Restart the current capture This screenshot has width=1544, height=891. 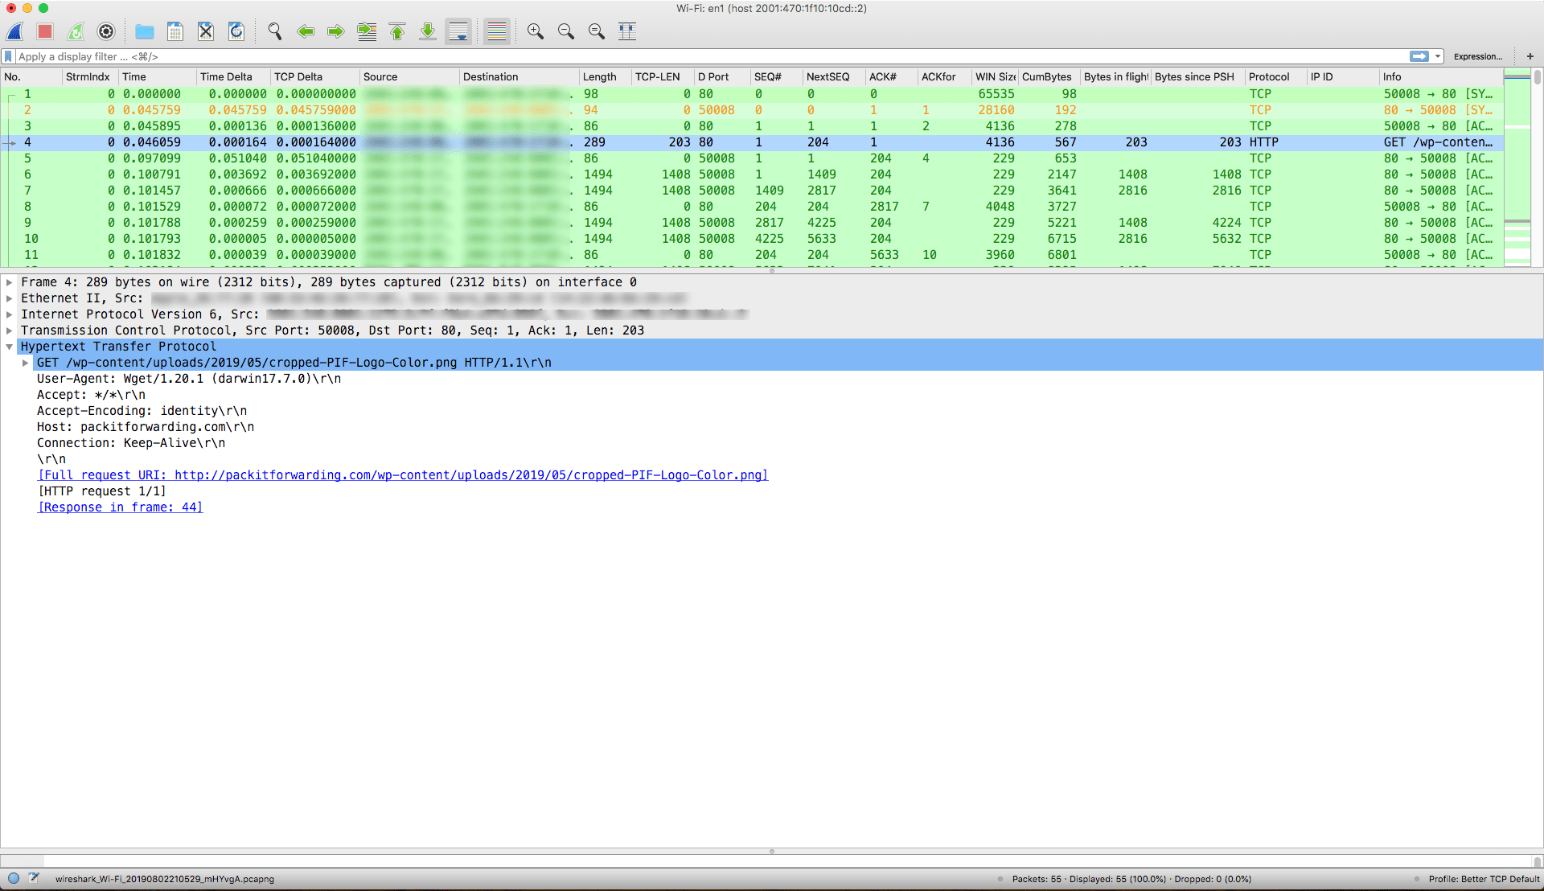(76, 31)
